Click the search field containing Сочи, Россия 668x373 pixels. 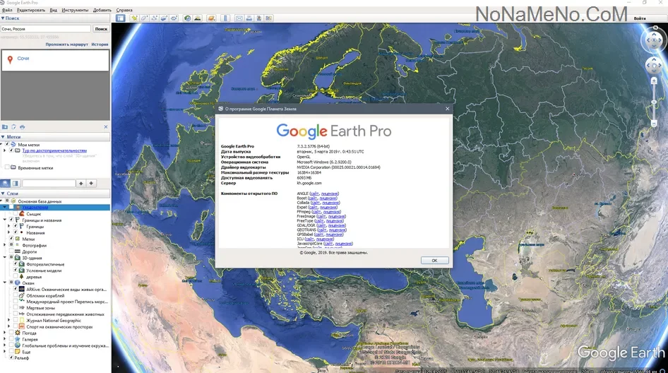[x=46, y=29]
